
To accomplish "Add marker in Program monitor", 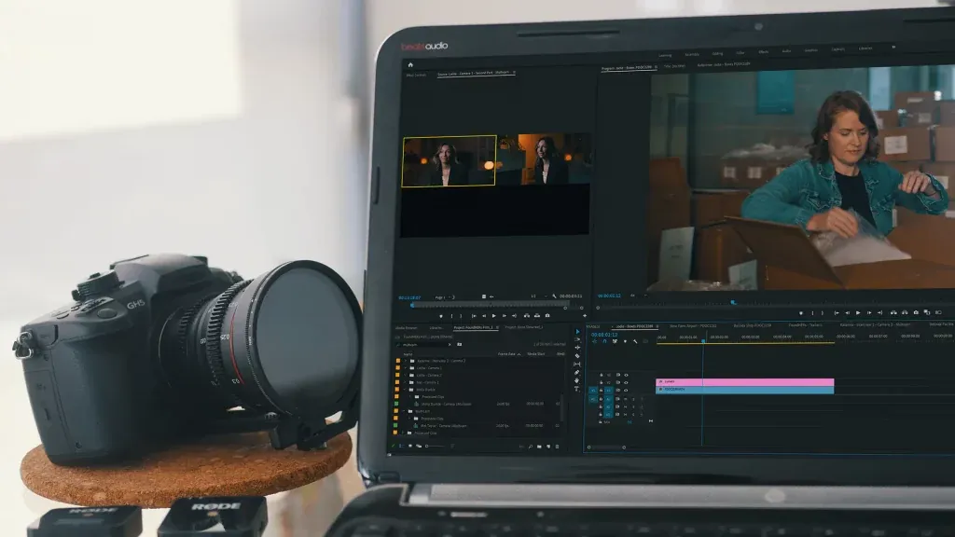I will click(801, 313).
